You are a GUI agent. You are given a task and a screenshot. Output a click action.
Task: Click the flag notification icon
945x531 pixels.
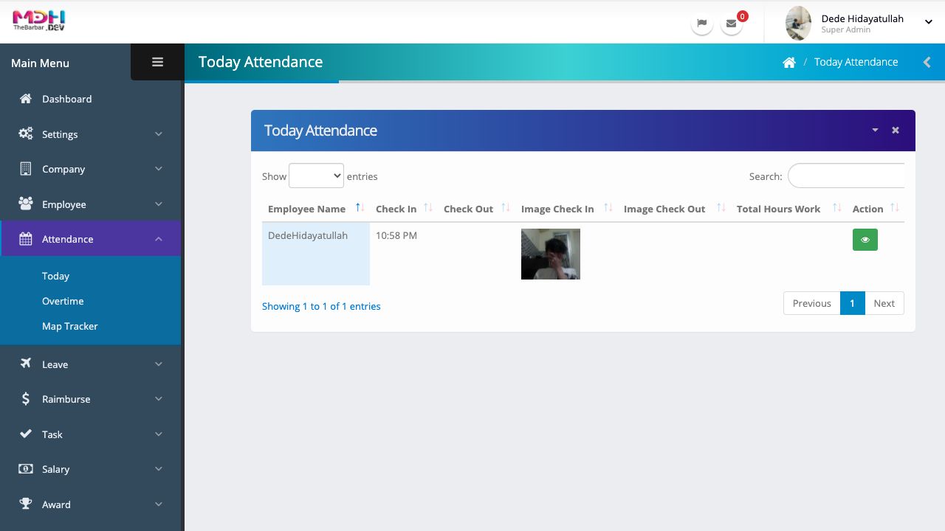coord(701,24)
